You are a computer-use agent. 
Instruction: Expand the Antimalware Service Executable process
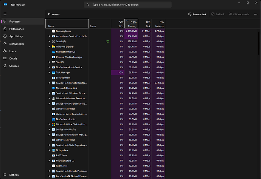(x=49, y=36)
